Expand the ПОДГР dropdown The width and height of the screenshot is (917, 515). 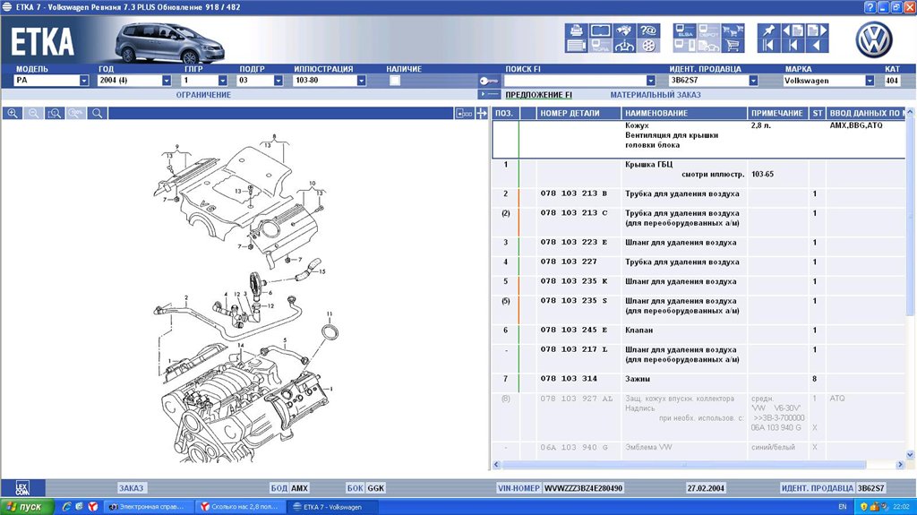tap(279, 81)
